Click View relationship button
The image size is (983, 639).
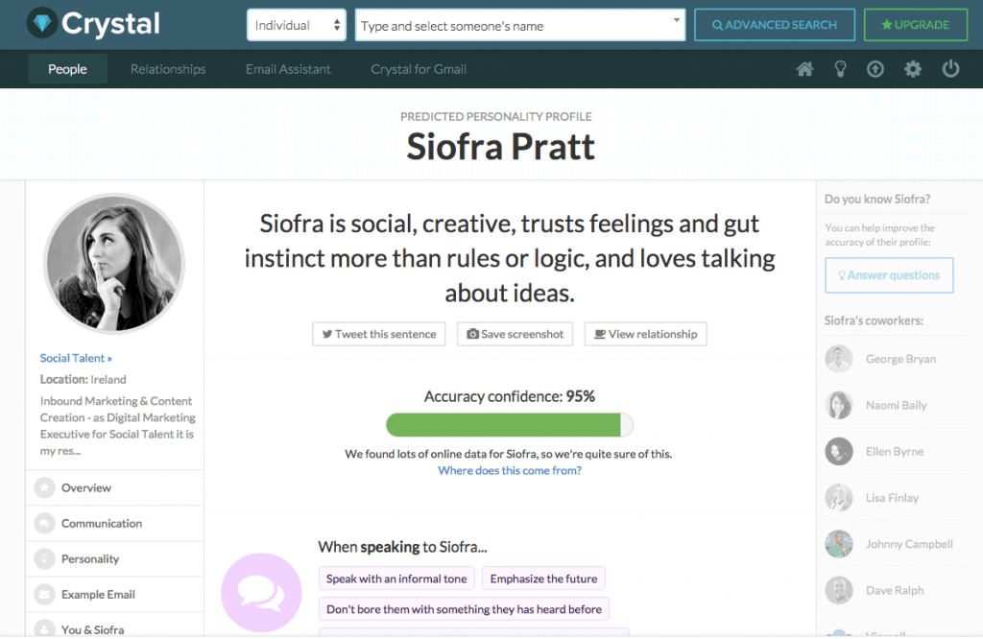646,334
